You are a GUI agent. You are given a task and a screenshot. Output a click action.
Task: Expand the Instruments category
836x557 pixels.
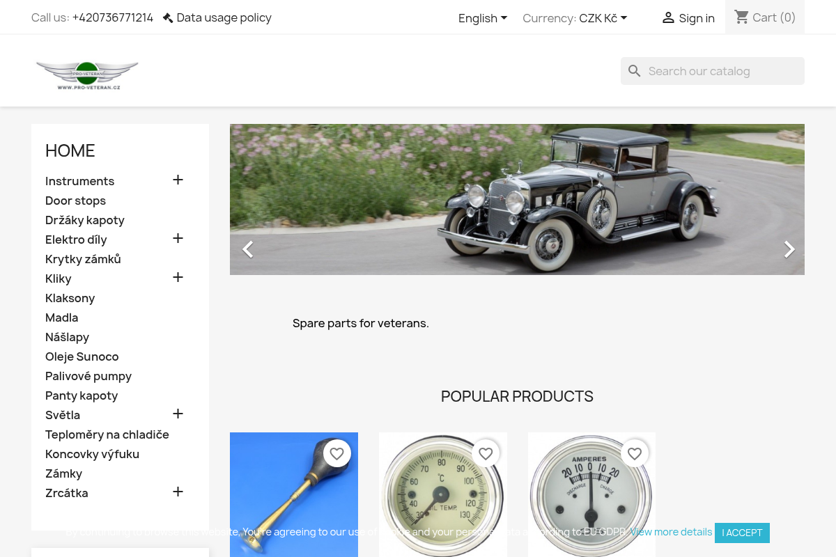178,180
